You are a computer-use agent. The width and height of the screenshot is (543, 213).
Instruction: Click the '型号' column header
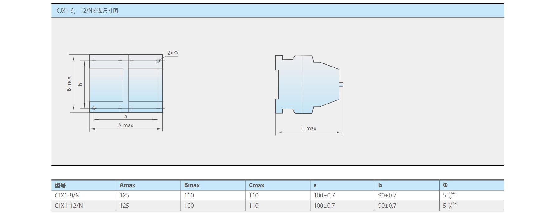pyautogui.click(x=60, y=185)
